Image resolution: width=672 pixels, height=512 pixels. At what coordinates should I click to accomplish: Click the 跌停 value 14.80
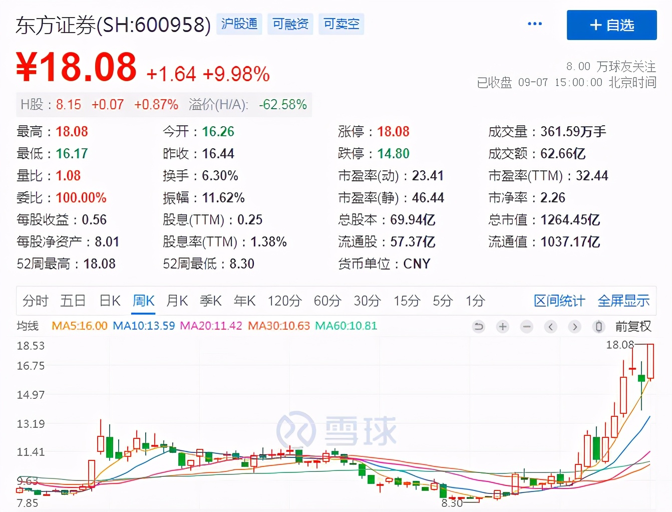tap(393, 154)
